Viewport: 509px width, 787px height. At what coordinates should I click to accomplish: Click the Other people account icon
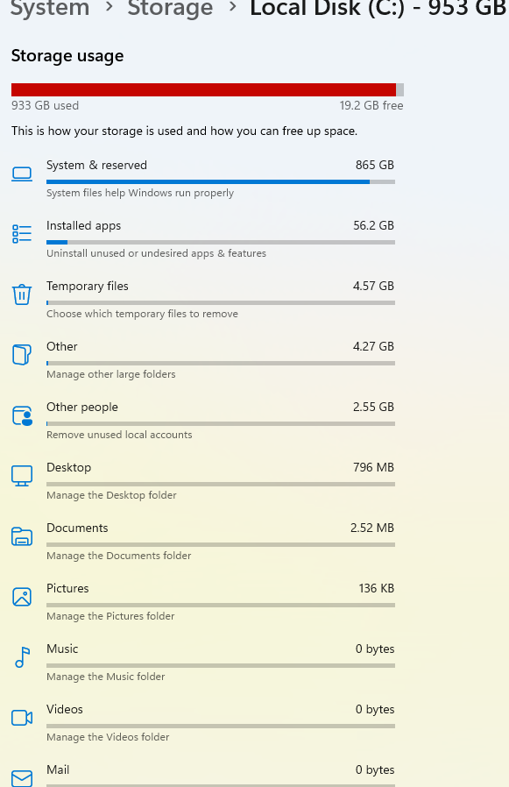coord(22,415)
